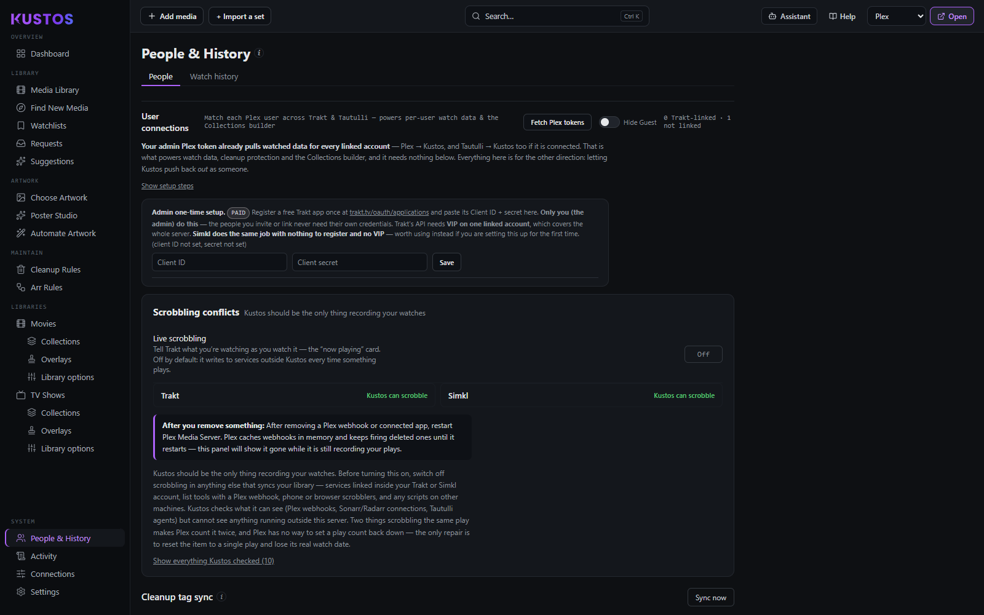Screen dimensions: 984x615
Task: Switch to the Watch history tab
Action: coord(214,76)
